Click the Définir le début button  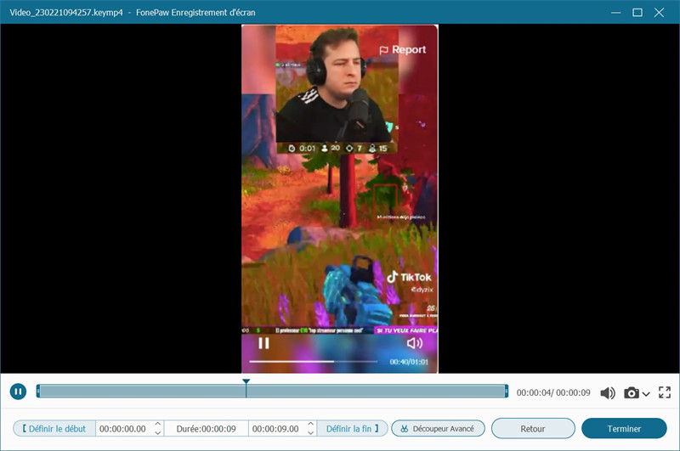[x=54, y=428]
